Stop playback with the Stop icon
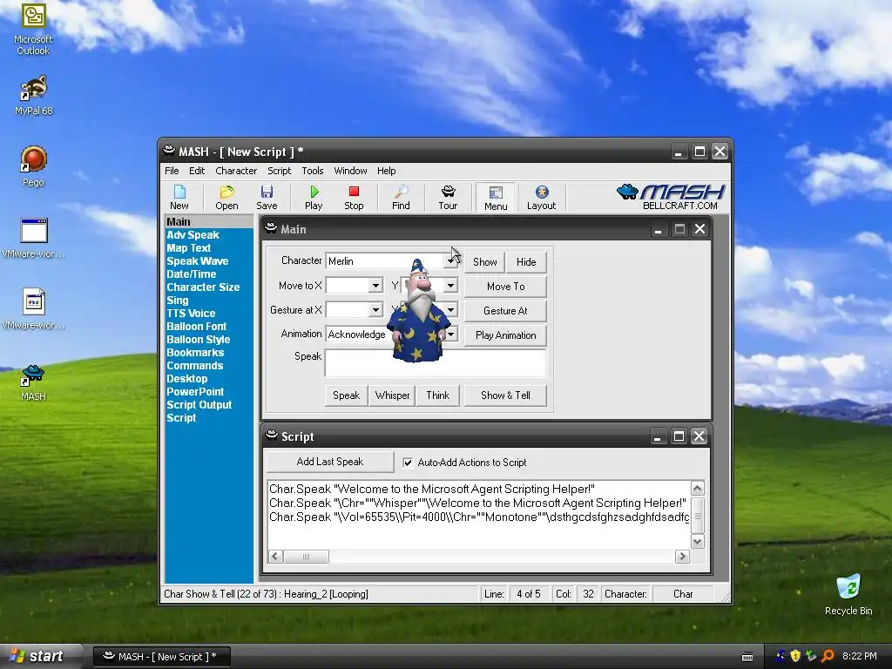The height and width of the screenshot is (669, 892). click(x=354, y=198)
